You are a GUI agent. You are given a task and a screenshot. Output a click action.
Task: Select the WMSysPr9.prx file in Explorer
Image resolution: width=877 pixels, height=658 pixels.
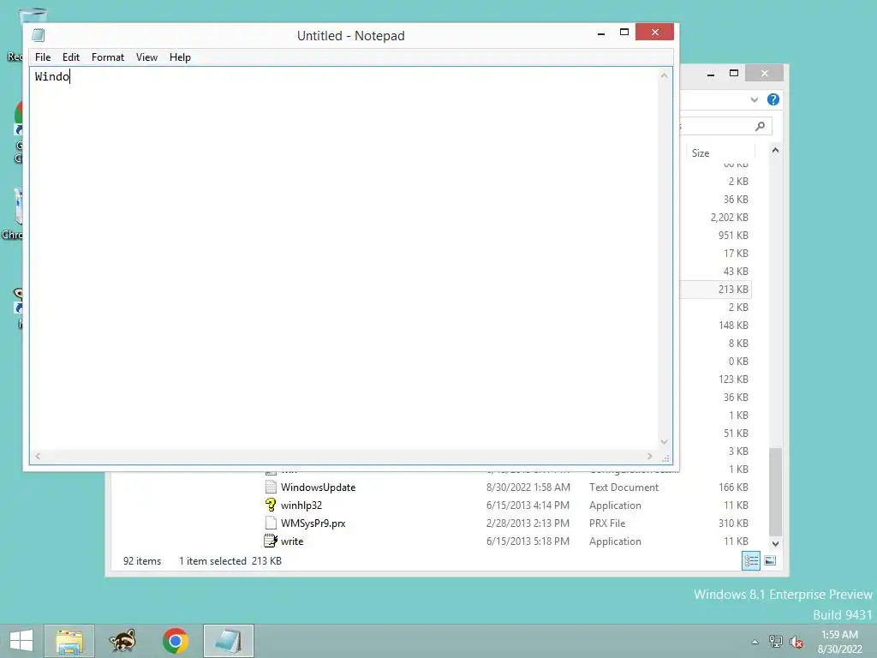313,523
